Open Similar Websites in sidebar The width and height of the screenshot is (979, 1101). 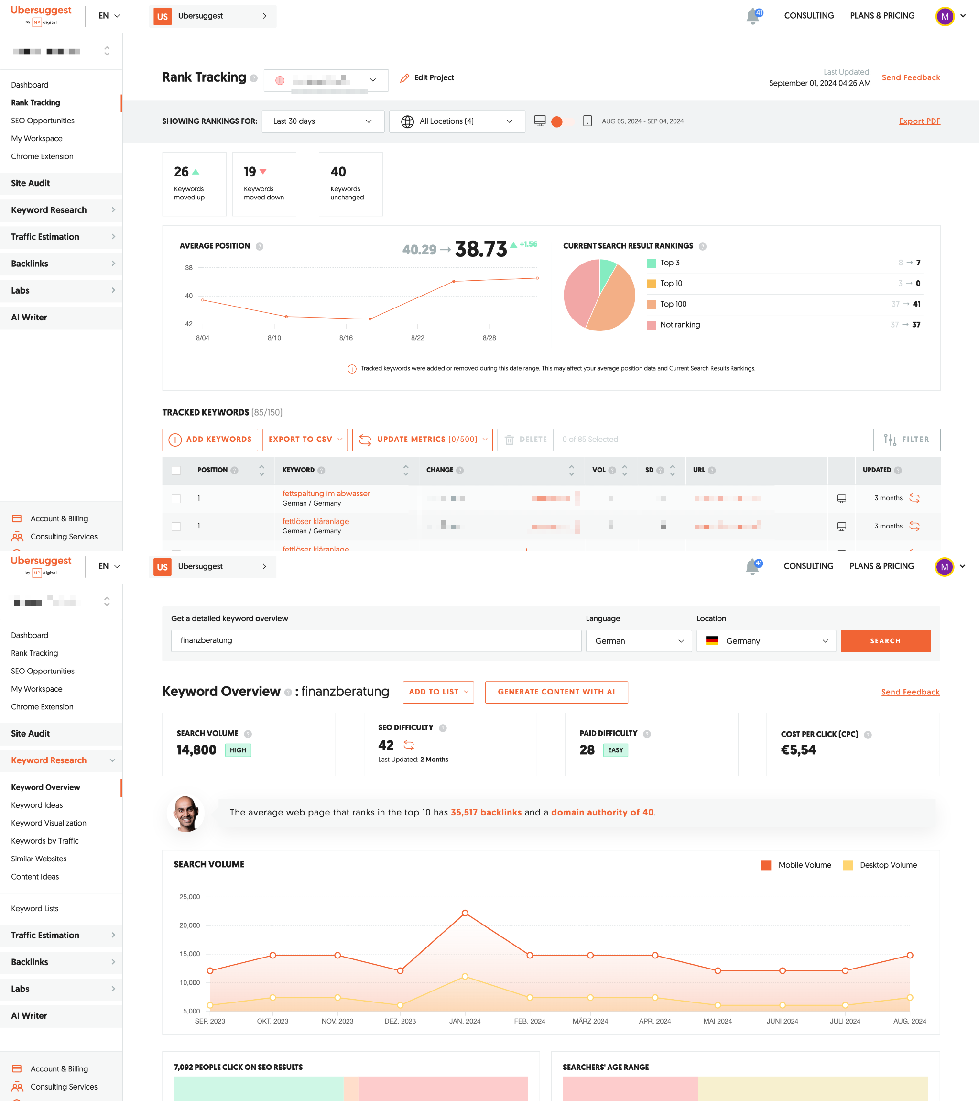39,859
